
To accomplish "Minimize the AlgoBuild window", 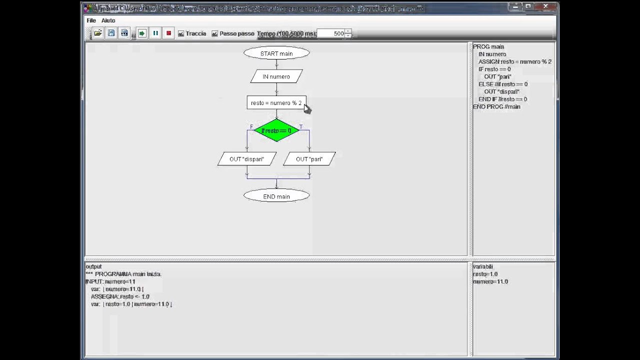I will 515,6.
